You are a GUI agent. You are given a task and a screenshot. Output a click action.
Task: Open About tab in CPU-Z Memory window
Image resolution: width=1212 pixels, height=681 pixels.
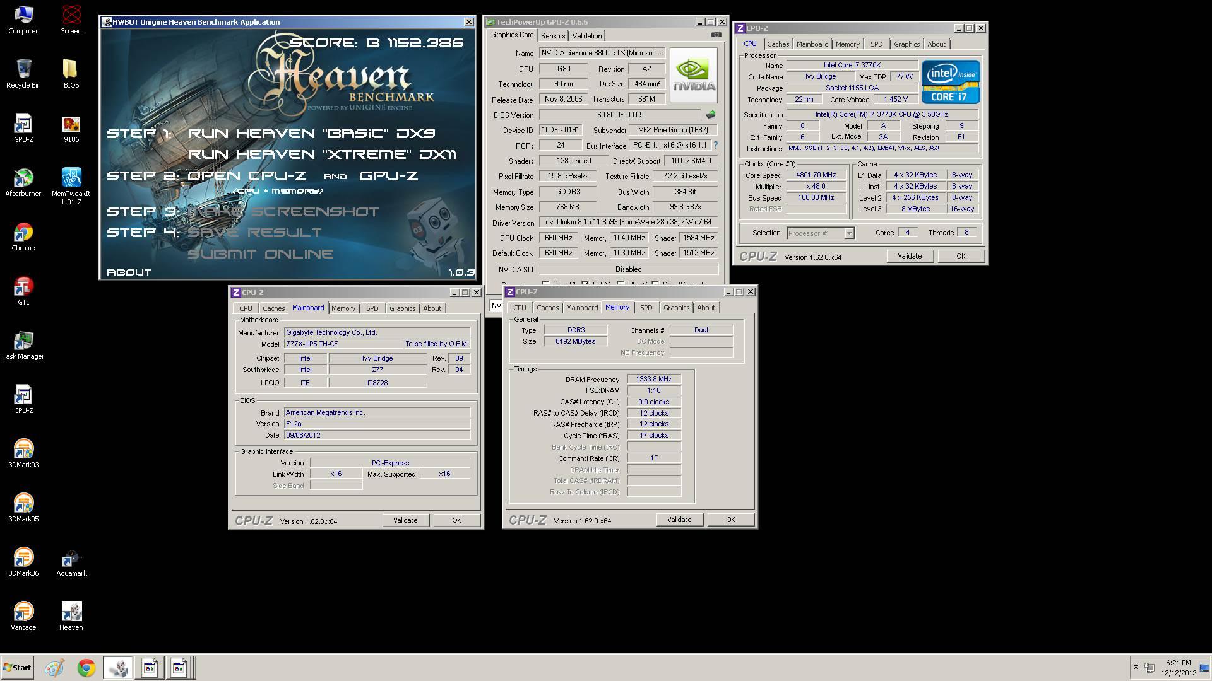pos(706,308)
